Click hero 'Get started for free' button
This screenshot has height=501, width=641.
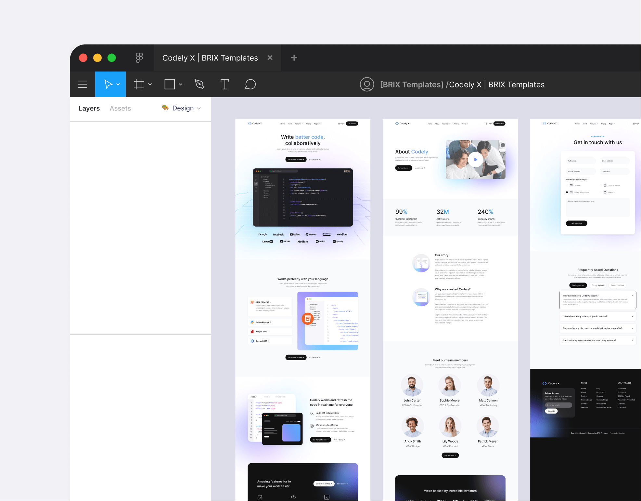point(296,160)
